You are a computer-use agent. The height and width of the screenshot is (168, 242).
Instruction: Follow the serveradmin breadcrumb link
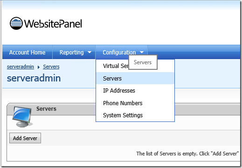[x=21, y=67]
